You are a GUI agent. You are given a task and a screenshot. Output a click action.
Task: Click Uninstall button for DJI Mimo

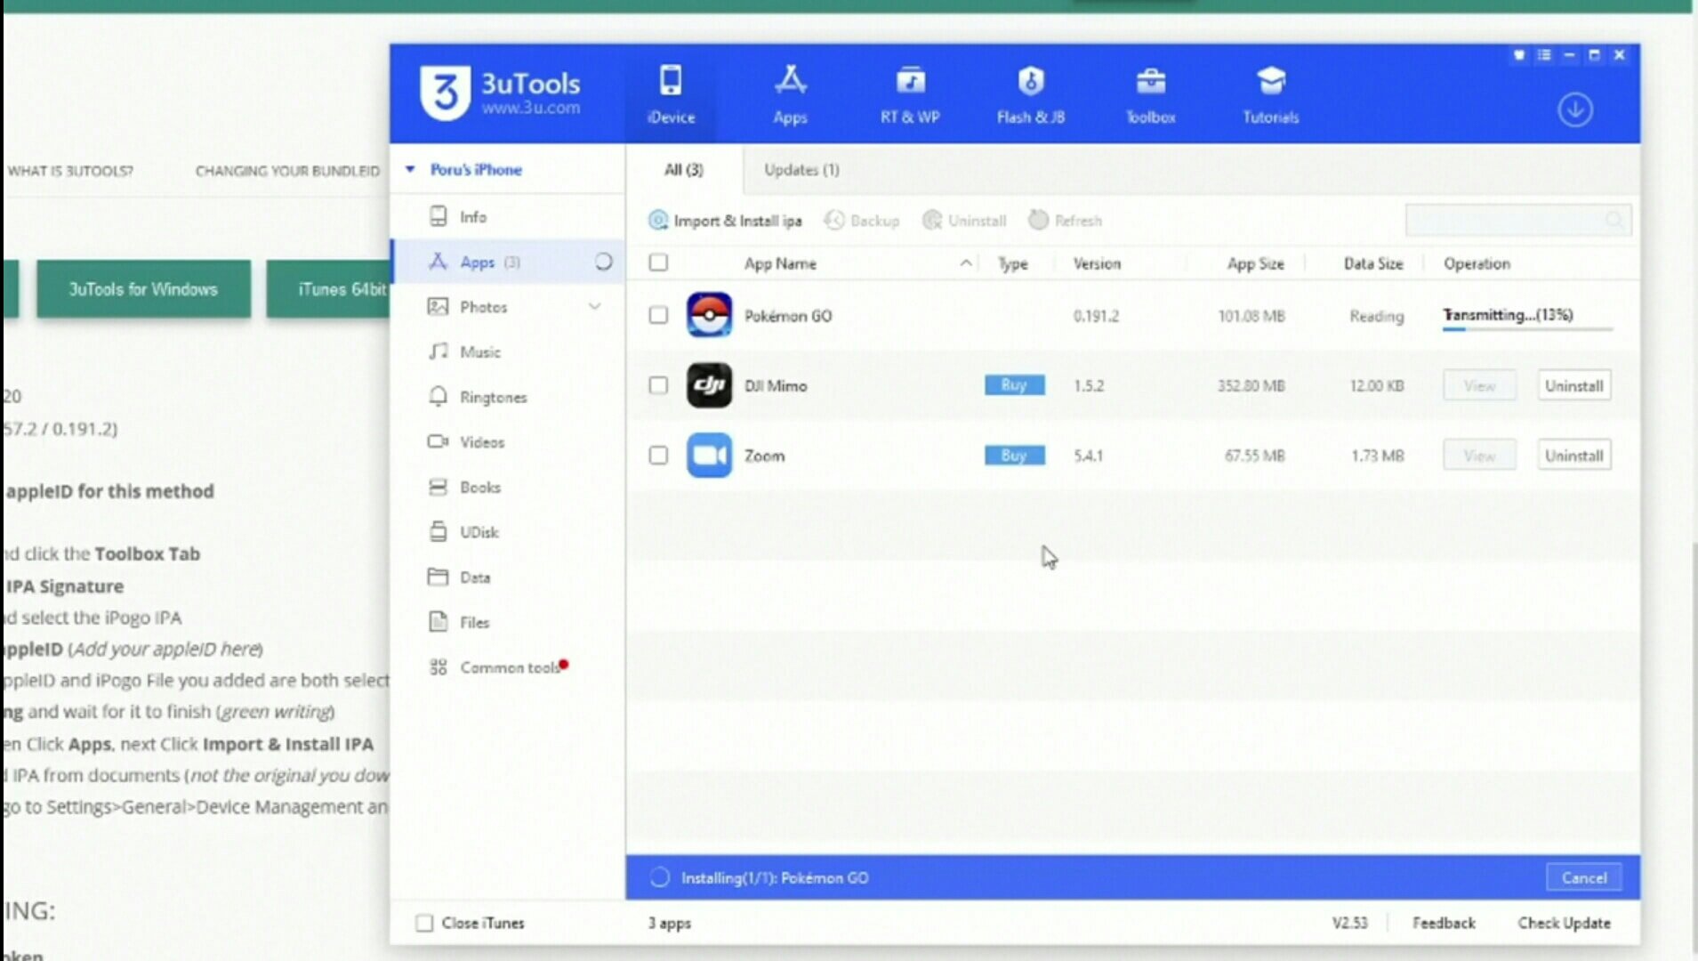coord(1573,385)
